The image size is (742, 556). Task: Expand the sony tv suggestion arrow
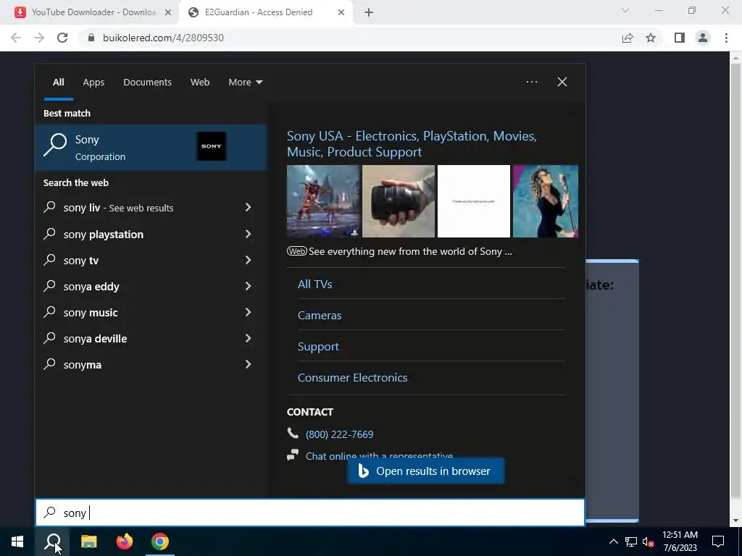click(x=248, y=260)
